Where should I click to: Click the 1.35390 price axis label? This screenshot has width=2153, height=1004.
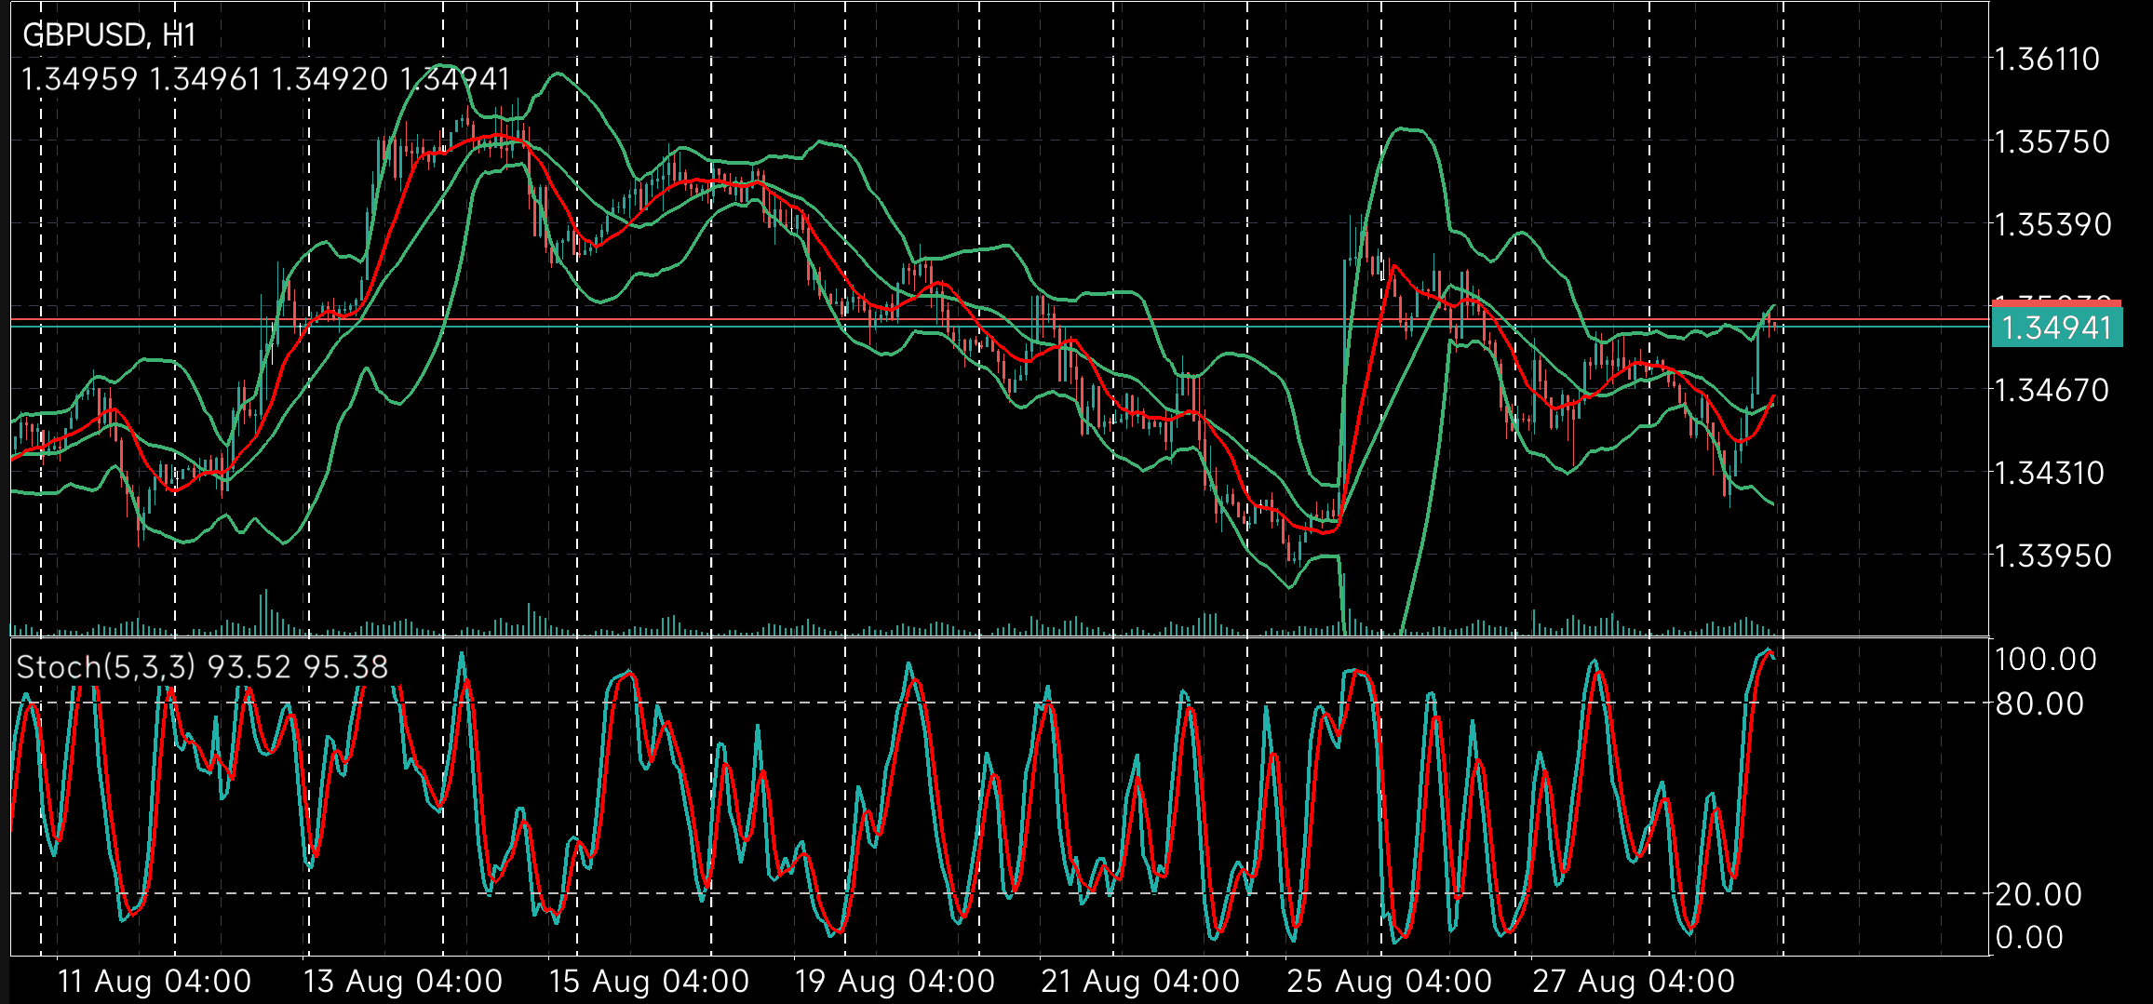click(x=2052, y=224)
